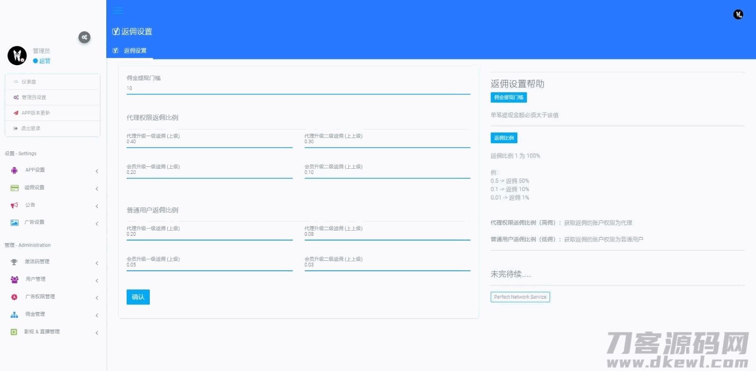756x371 pixels.
Task: Click the 佣金提现门槛 input field
Action: [x=298, y=88]
